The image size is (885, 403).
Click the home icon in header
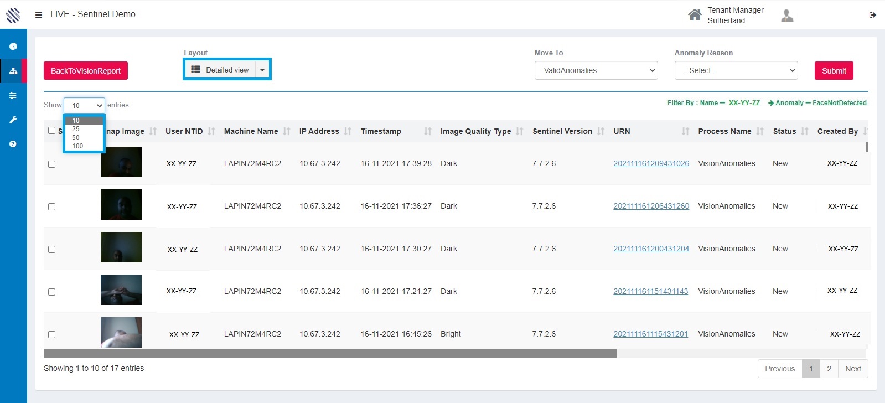(694, 15)
